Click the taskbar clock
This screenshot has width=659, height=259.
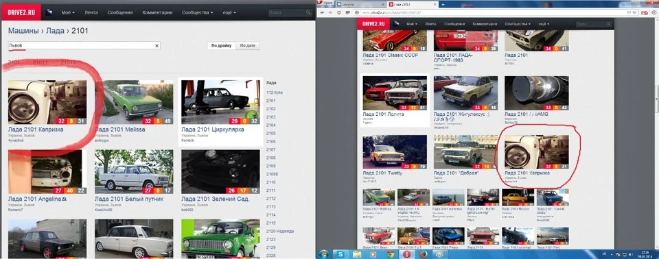click(x=646, y=254)
